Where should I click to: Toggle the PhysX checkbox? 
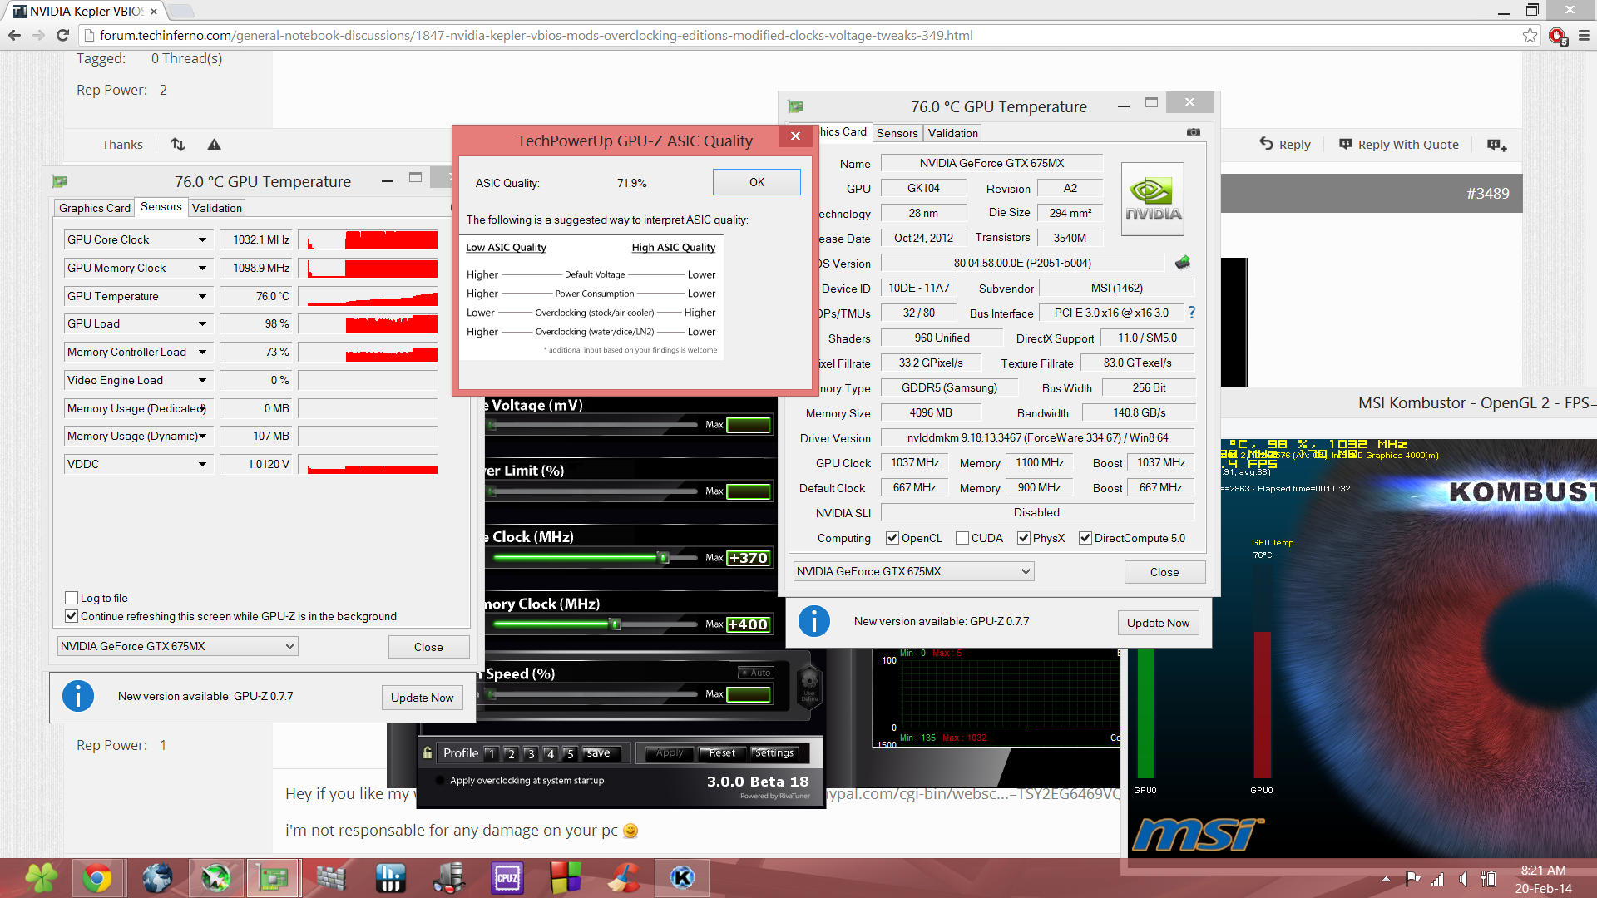pos(1024,538)
